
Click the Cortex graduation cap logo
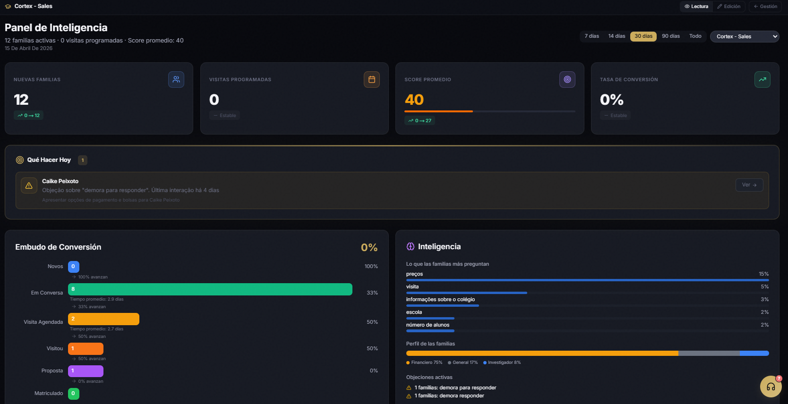coord(8,7)
